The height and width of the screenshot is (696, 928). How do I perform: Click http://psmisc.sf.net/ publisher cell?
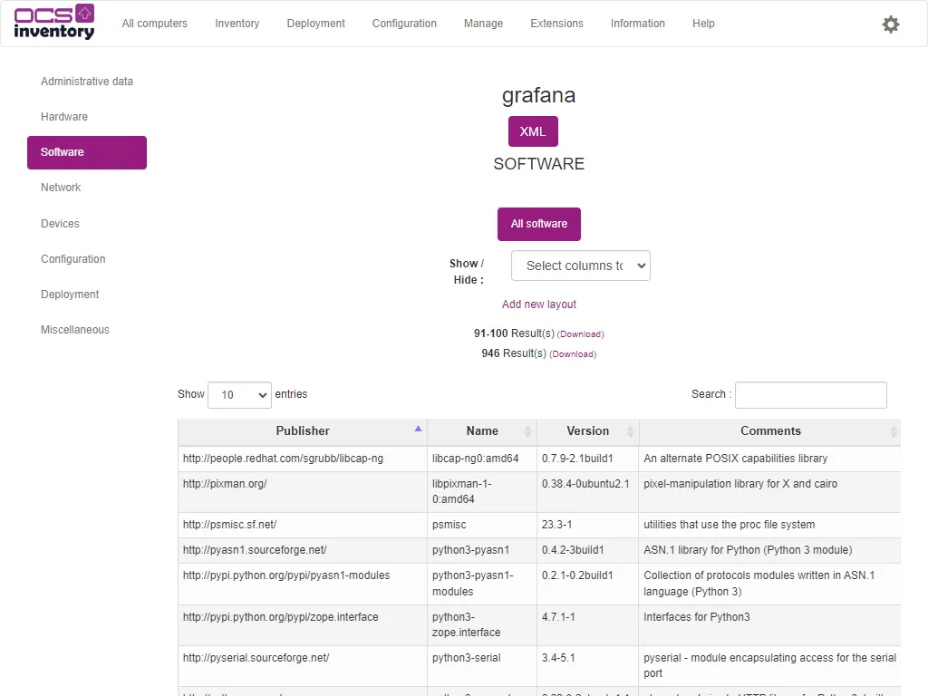tap(303, 525)
